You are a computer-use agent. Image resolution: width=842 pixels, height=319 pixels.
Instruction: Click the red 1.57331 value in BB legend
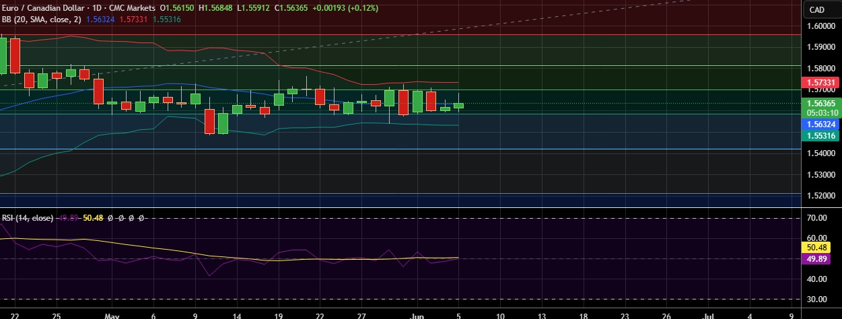point(133,20)
